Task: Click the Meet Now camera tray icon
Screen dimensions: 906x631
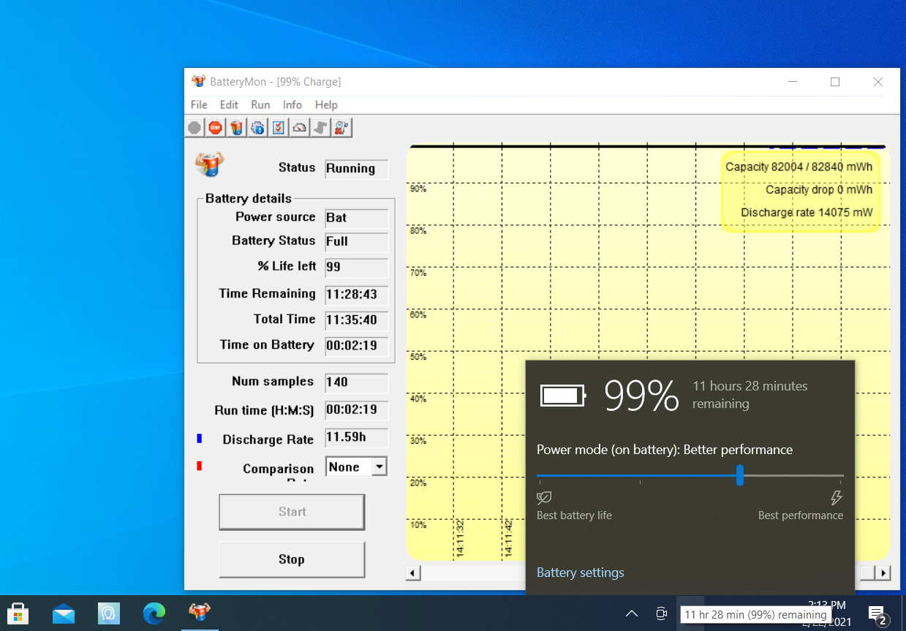Action: 662,613
